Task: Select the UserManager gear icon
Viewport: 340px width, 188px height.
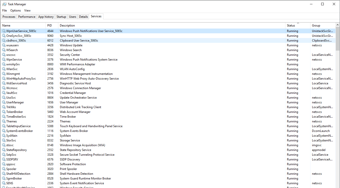Action: (x=4, y=102)
